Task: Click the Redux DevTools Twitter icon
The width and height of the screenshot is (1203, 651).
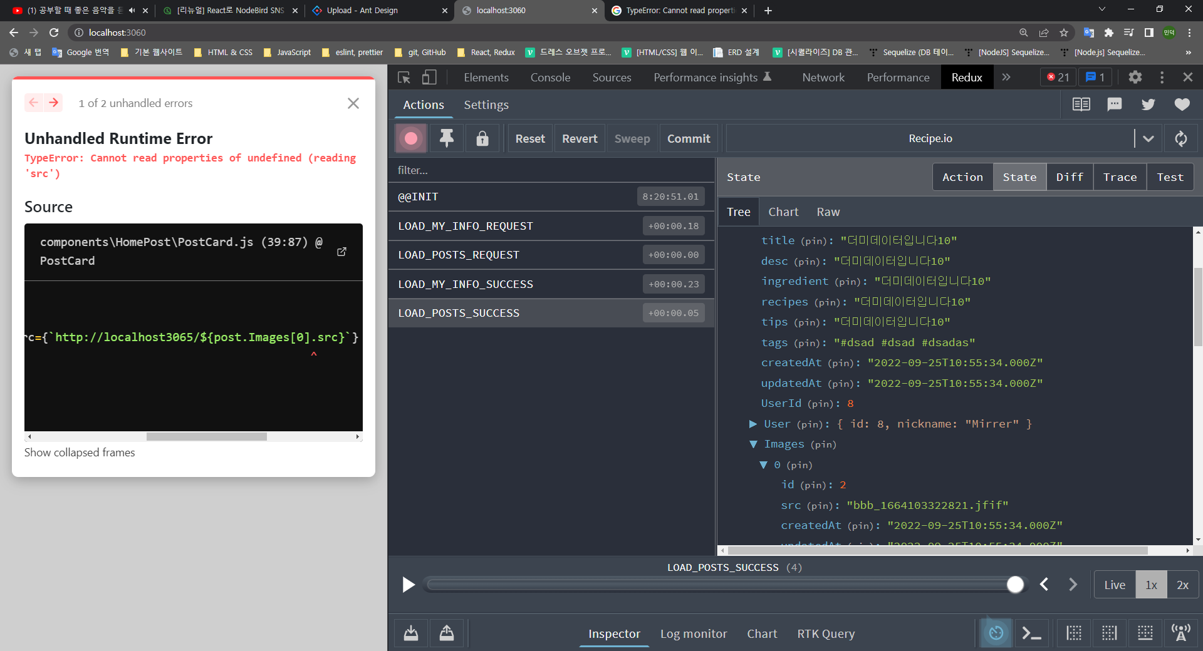Action: tap(1148, 104)
